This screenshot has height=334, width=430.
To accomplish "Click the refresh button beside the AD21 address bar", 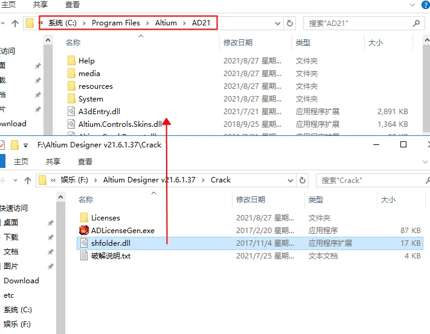I will (x=290, y=23).
